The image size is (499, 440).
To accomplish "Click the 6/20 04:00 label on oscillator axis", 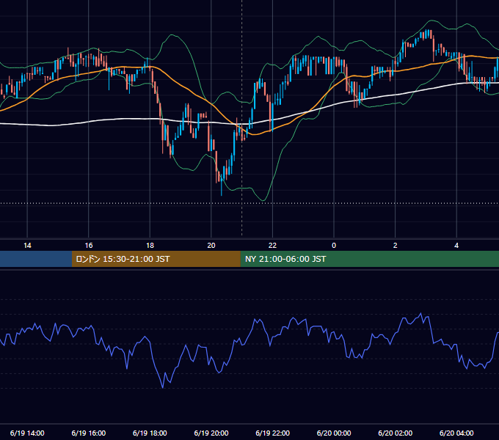I will click(x=456, y=433).
